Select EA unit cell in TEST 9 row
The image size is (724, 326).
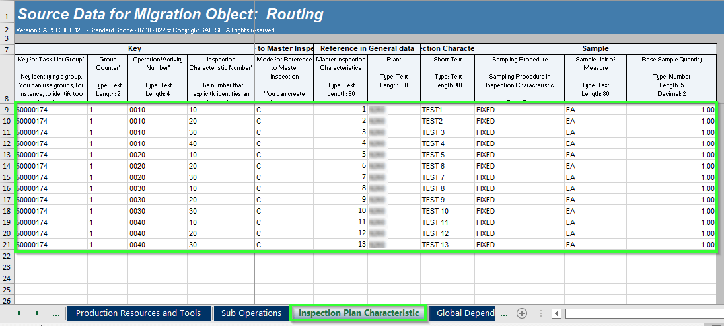click(x=595, y=200)
